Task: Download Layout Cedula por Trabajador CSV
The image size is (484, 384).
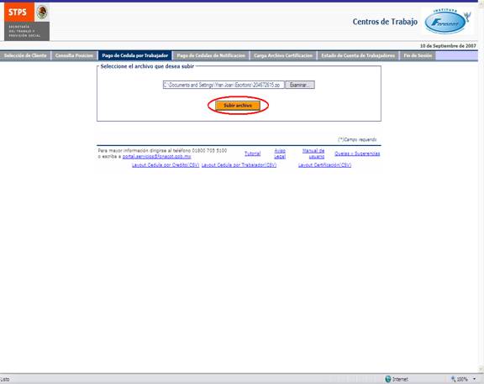Action: (x=239, y=165)
